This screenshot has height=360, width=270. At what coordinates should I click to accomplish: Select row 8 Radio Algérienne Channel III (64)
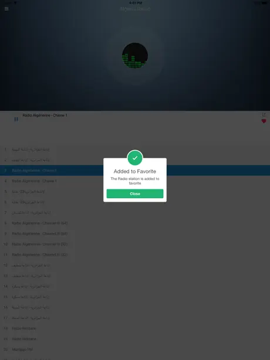(135, 223)
